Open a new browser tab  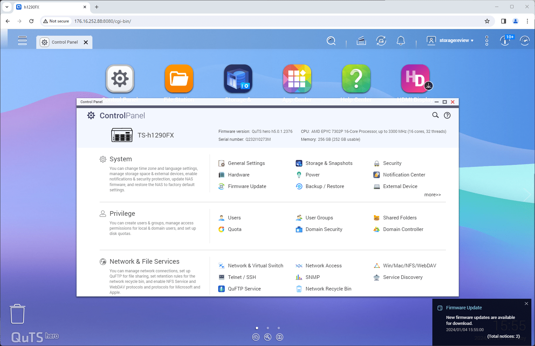[97, 7]
